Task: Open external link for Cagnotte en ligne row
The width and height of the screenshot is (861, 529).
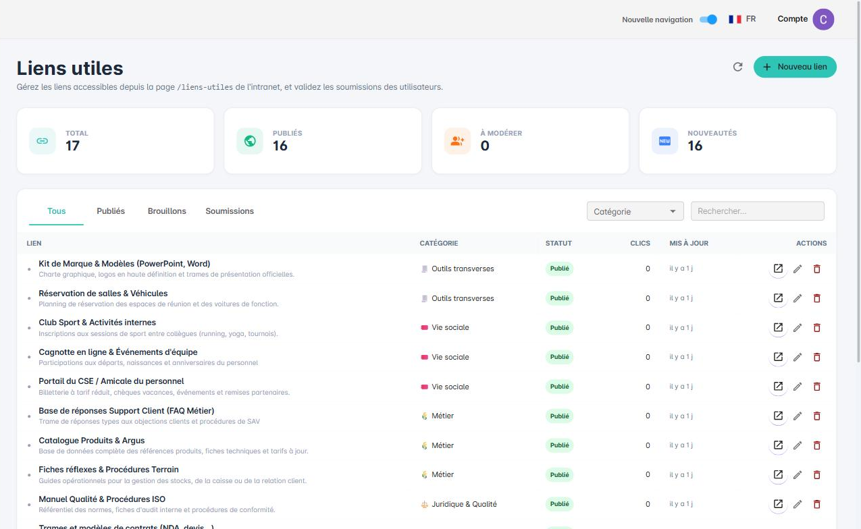Action: tap(778, 357)
